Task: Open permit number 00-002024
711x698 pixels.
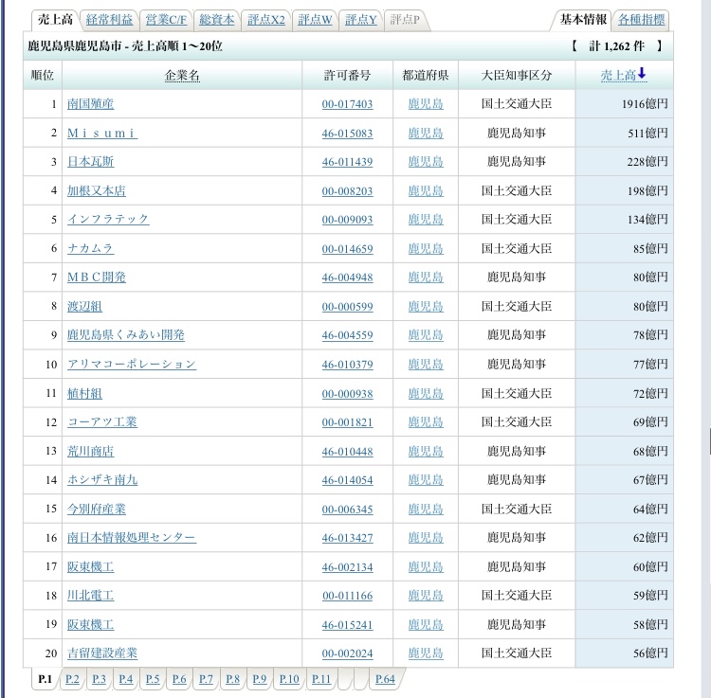Action: point(347,653)
